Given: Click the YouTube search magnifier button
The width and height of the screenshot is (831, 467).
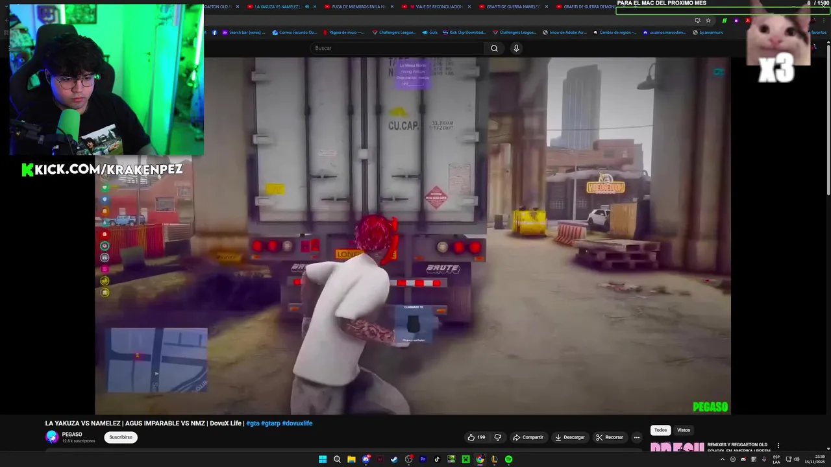Looking at the screenshot, I should tap(494, 48).
